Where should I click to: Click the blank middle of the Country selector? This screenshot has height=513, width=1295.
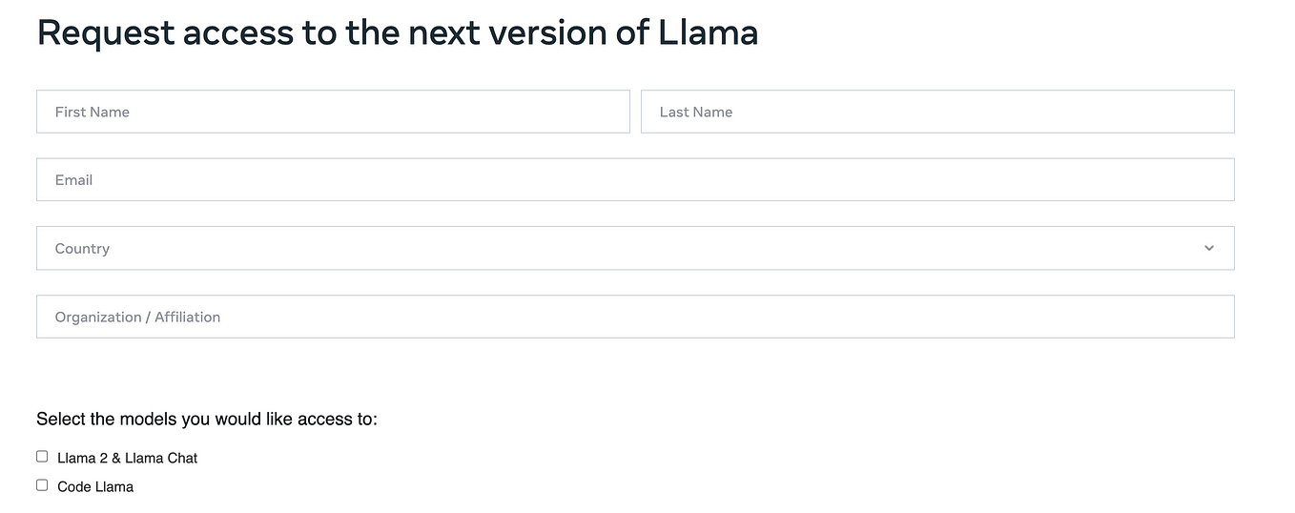pyautogui.click(x=648, y=248)
